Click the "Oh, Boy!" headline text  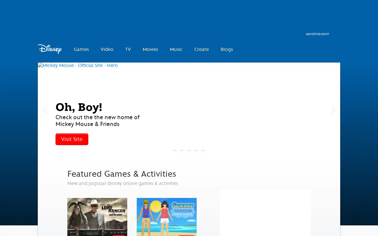coord(79,107)
